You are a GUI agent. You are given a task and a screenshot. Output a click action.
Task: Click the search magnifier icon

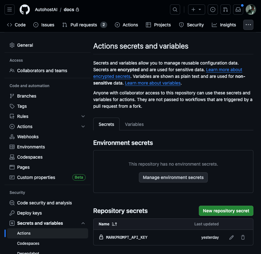pyautogui.click(x=175, y=9)
